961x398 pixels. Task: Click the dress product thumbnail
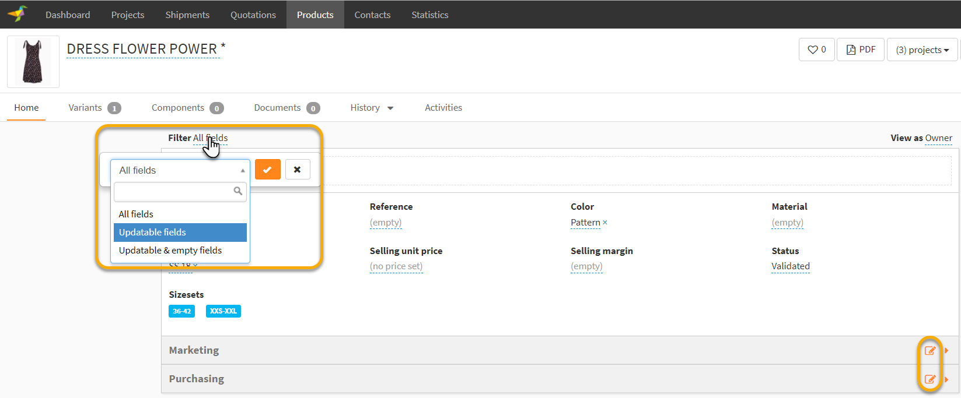(x=33, y=62)
